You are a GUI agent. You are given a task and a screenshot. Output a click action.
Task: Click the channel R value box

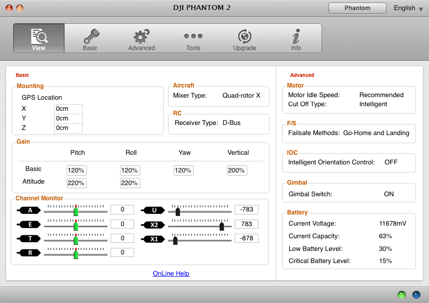click(x=122, y=252)
